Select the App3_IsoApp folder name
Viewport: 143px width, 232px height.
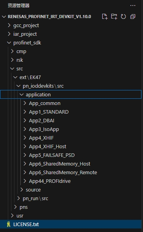point(44,129)
